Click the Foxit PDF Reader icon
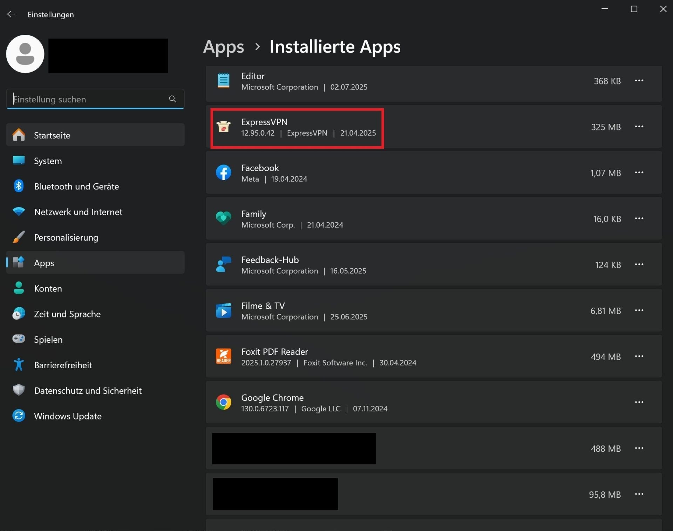 click(223, 356)
